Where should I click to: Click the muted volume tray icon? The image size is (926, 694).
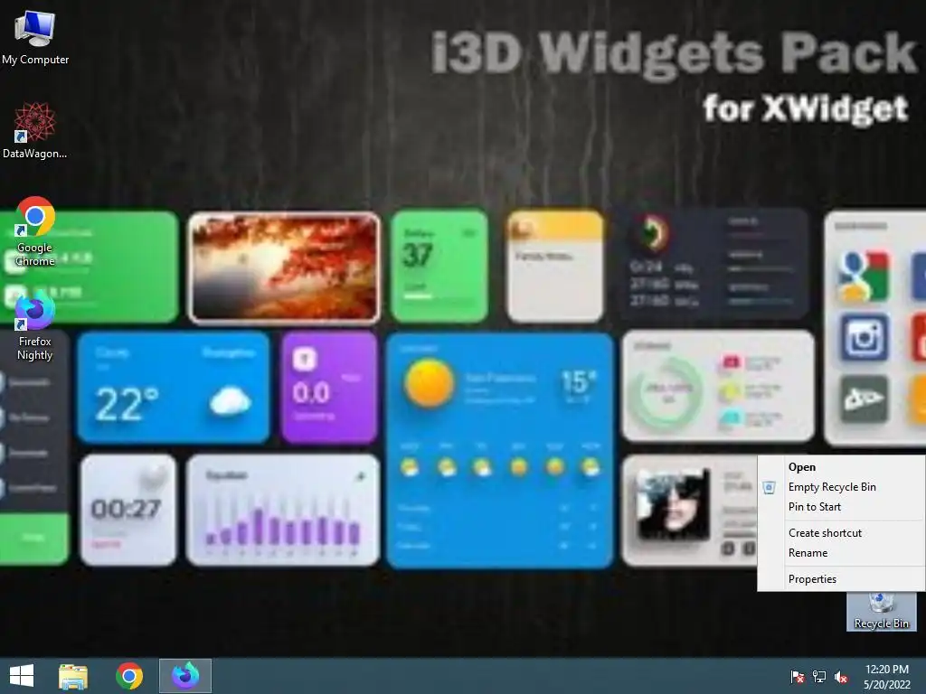tap(841, 676)
